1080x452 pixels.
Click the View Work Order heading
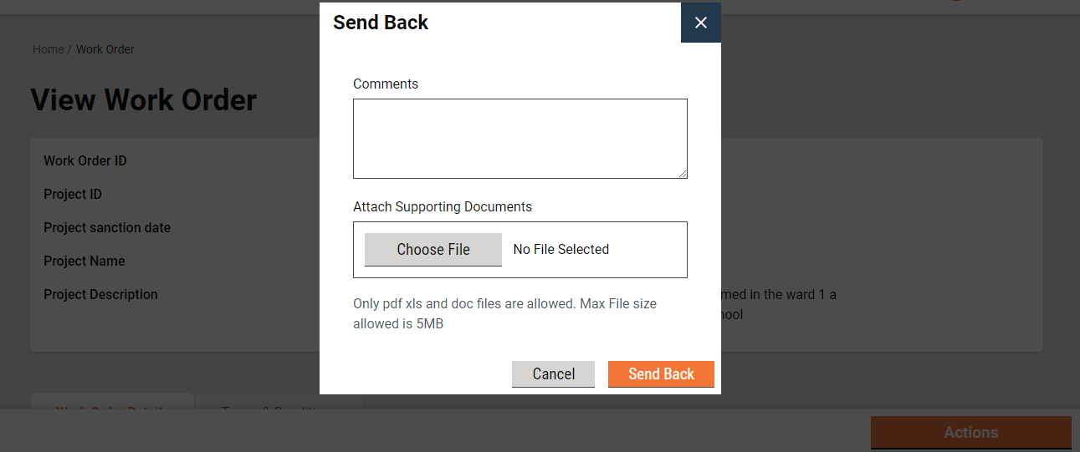point(144,100)
